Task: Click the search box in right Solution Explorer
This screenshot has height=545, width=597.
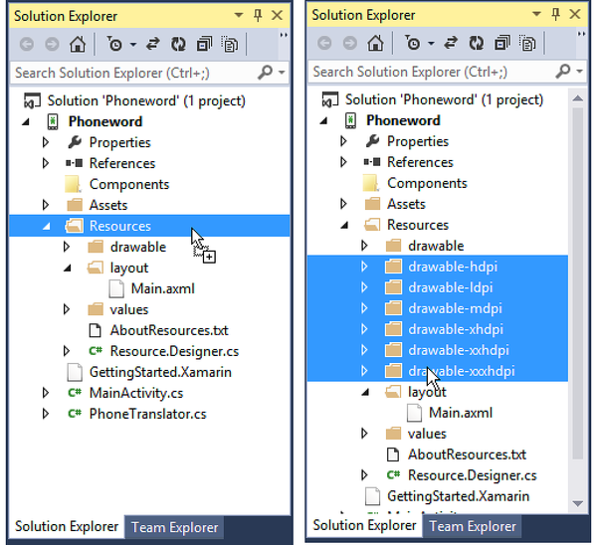Action: pos(428,72)
